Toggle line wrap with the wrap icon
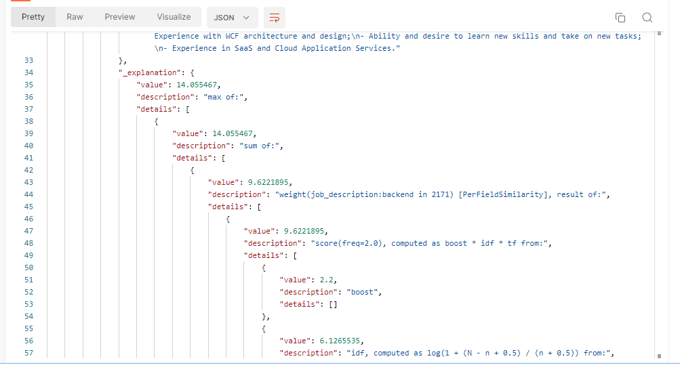Image resolution: width=680 pixels, height=365 pixels. tap(274, 18)
